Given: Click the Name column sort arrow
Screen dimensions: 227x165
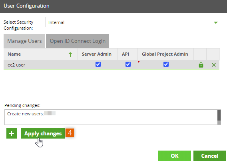Looking at the screenshot, I should (x=70, y=54).
